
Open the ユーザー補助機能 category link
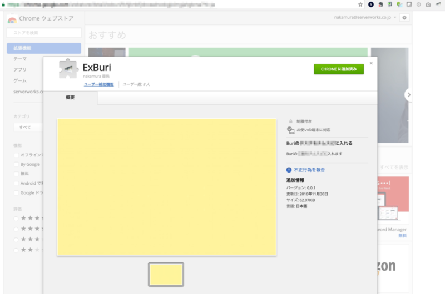click(99, 84)
